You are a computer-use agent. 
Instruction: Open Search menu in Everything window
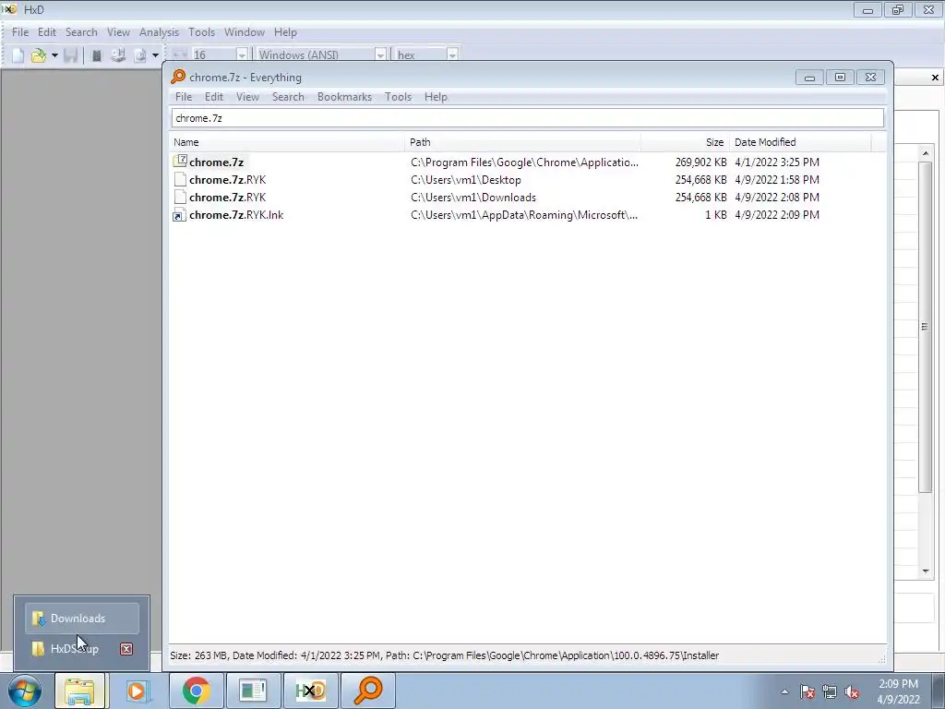tap(288, 96)
